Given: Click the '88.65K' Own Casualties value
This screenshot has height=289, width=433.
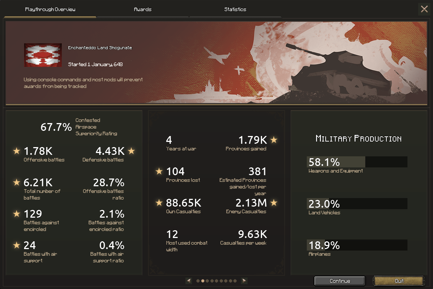Looking at the screenshot, I should [x=184, y=203].
